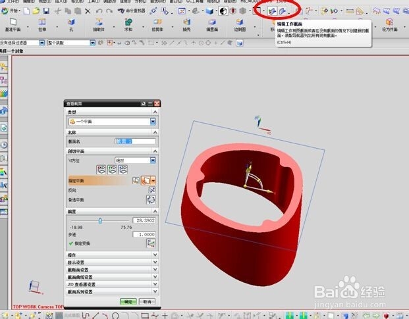Click the Redo arrow icon

[109, 11]
